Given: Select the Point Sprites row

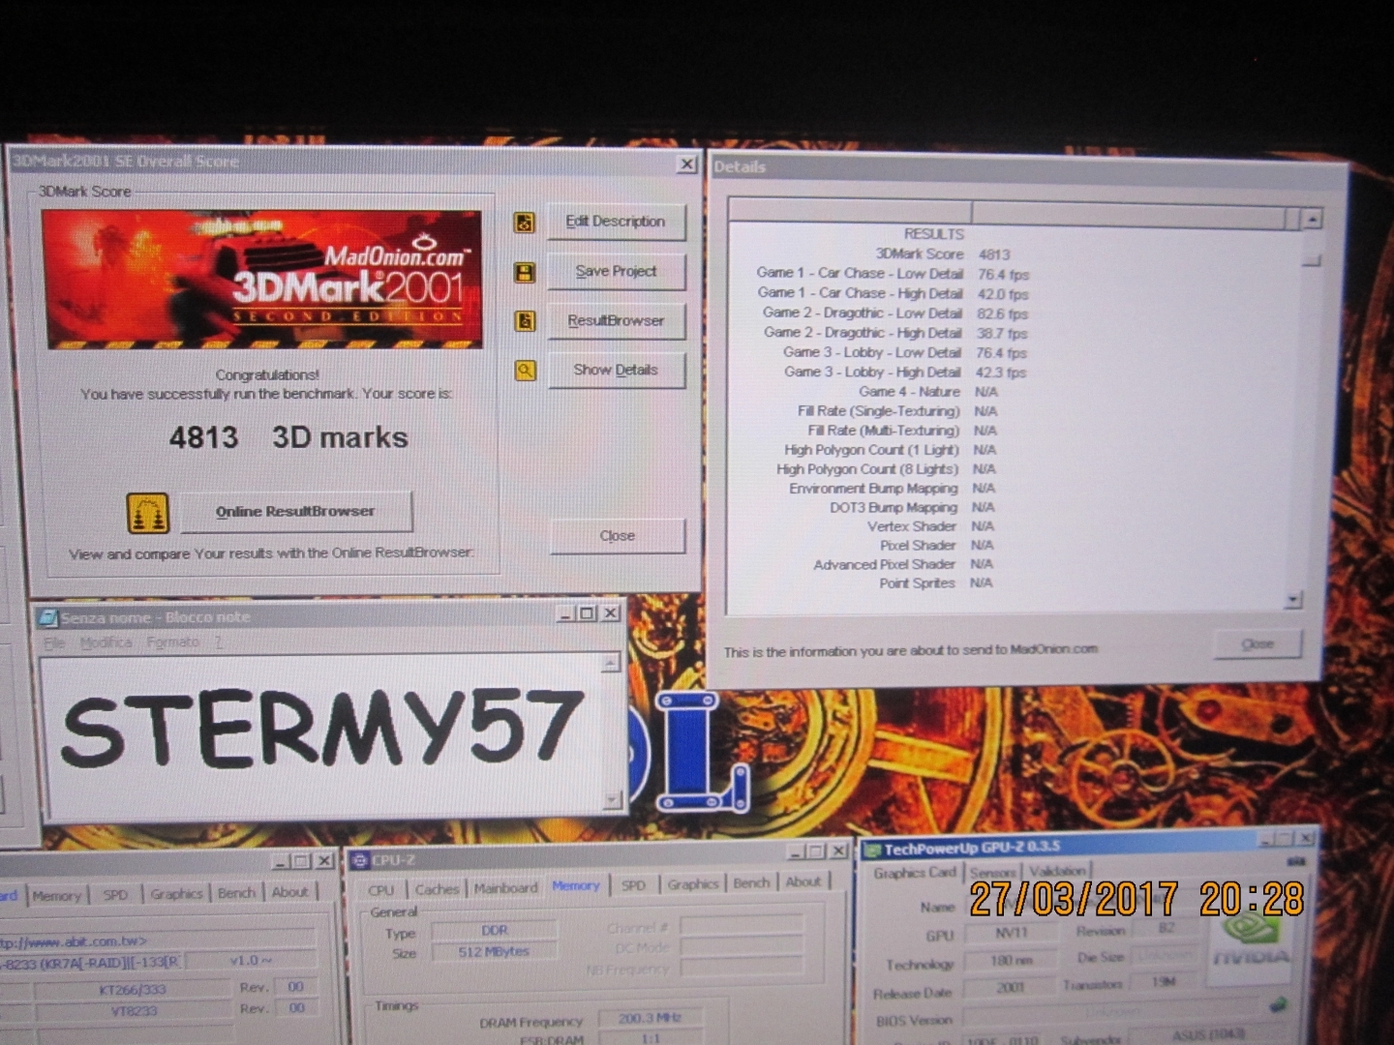Looking at the screenshot, I should [x=935, y=583].
